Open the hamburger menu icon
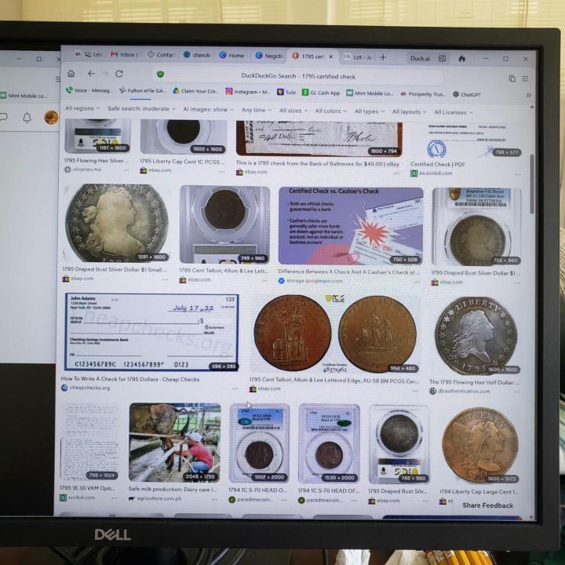565x565 pixels. [x=525, y=78]
